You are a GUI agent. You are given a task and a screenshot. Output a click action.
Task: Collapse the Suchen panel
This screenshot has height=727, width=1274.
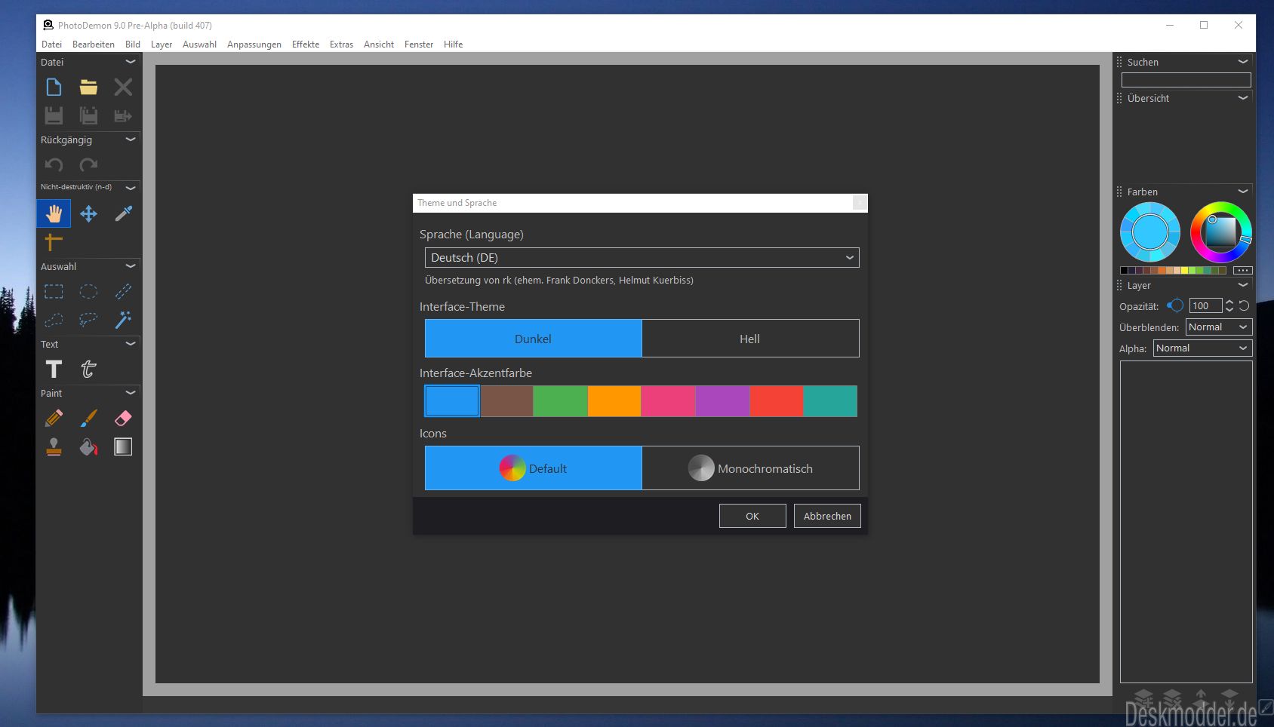[1243, 62]
